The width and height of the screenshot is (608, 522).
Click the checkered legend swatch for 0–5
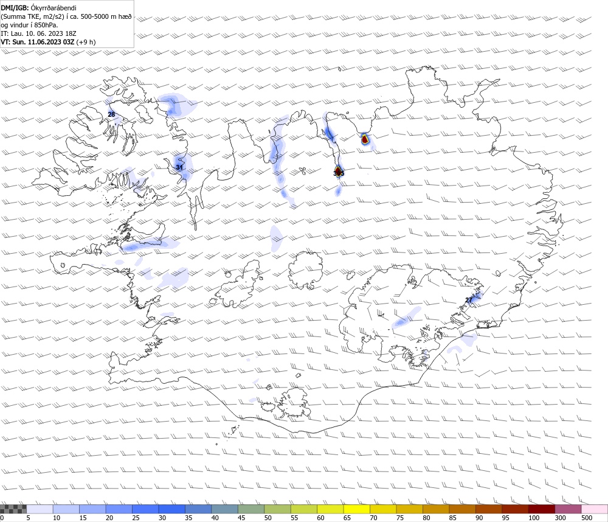pos(13,509)
